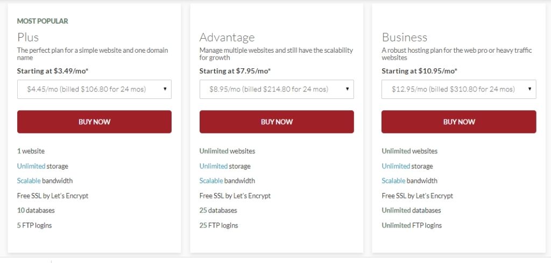This screenshot has width=551, height=263.
Task: Select the Plus plan heading
Action: pos(28,37)
